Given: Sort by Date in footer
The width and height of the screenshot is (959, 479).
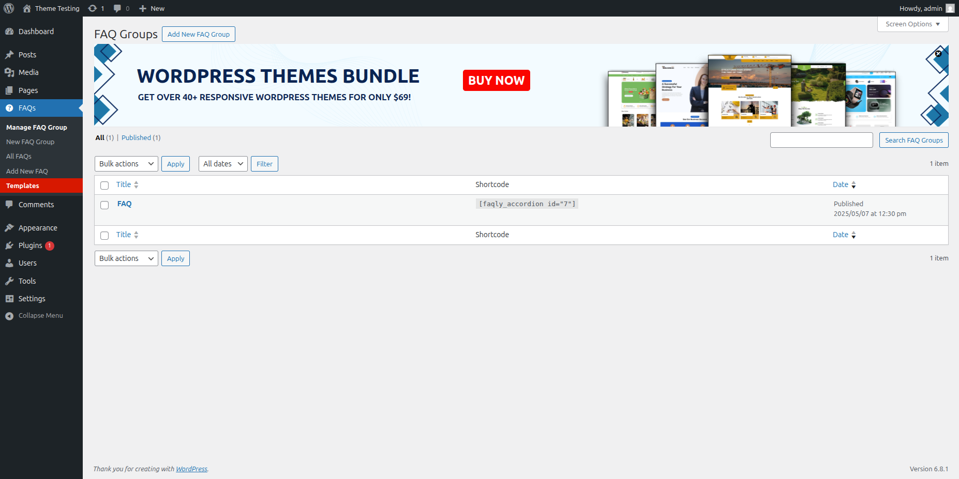Looking at the screenshot, I should coord(844,235).
